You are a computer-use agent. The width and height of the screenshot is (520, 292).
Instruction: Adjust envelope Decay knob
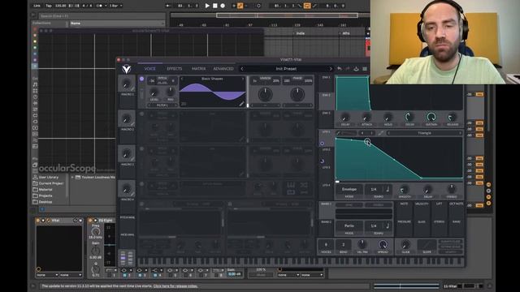(x=409, y=117)
